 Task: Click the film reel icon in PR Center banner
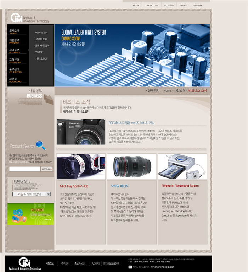click(x=17, y=215)
